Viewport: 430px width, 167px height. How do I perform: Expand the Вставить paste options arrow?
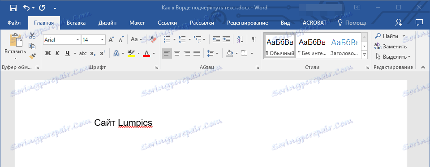click(x=15, y=58)
